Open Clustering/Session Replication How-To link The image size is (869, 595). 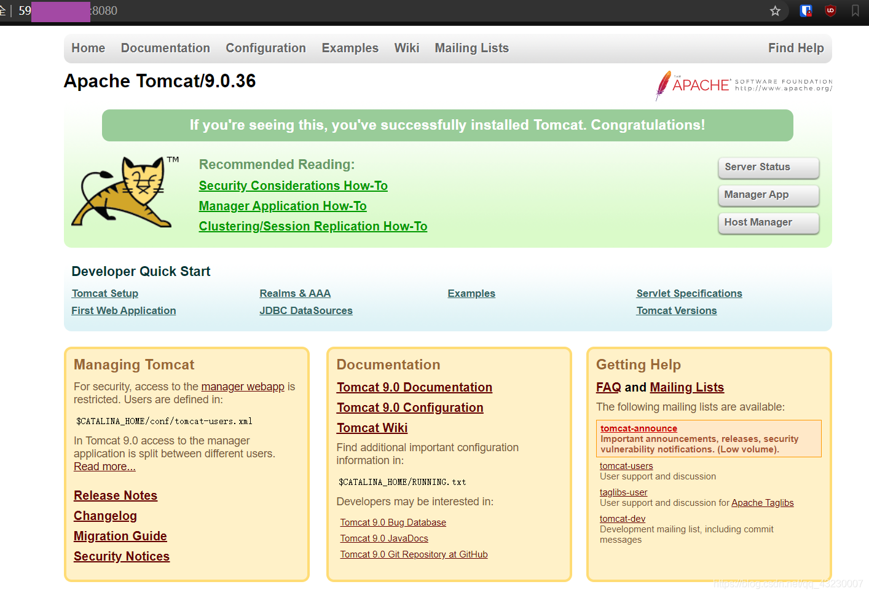313,226
